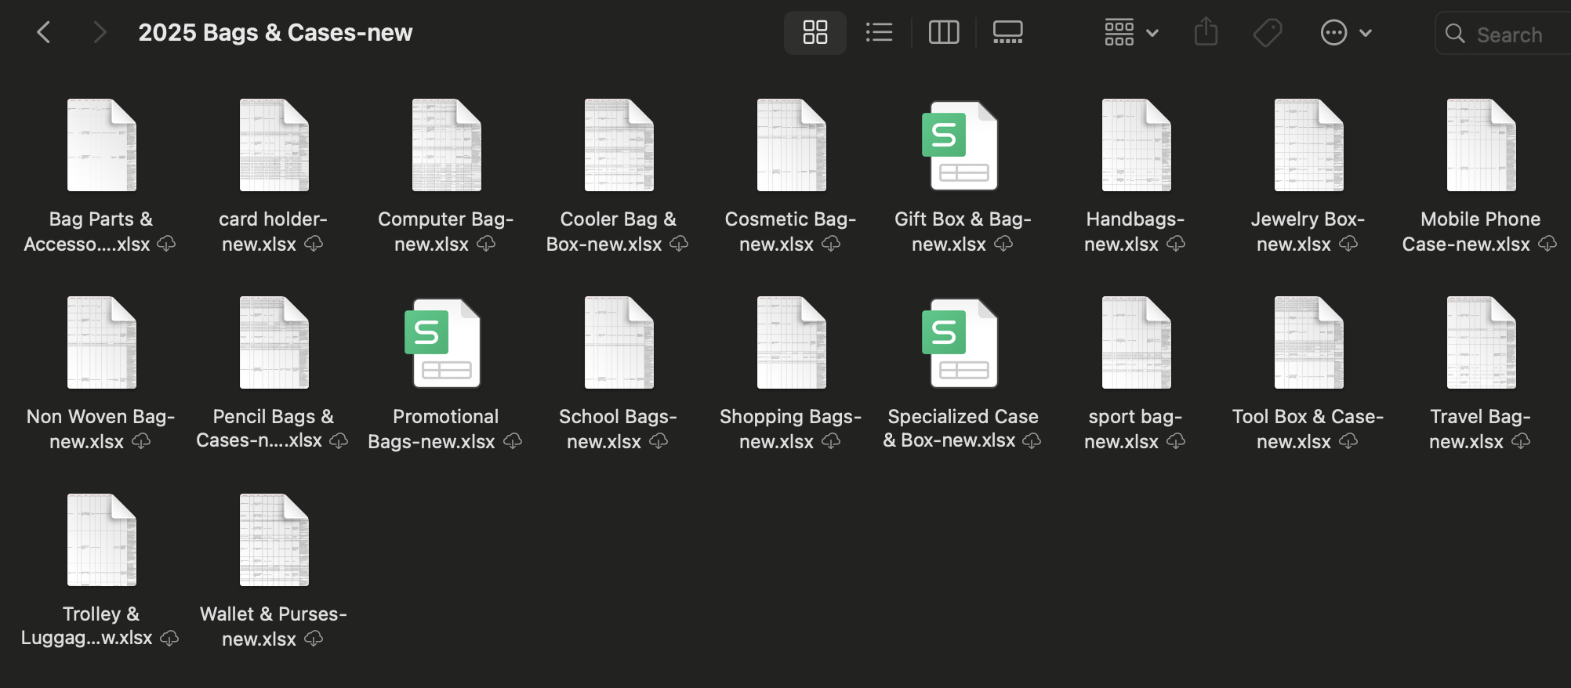Select Trolley & Luggag...w.xlsx file icon
Image resolution: width=1571 pixels, height=688 pixels.
[102, 540]
